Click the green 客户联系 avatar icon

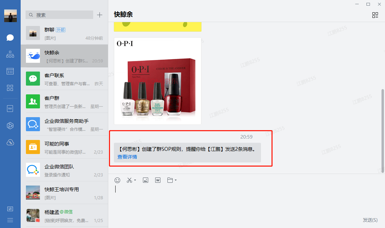pos(33,79)
